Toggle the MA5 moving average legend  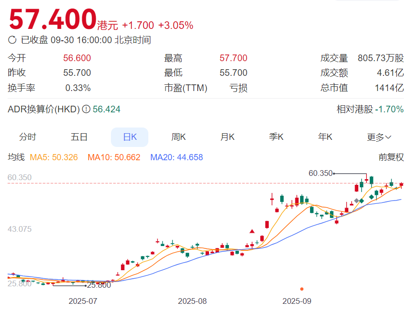click(54, 157)
